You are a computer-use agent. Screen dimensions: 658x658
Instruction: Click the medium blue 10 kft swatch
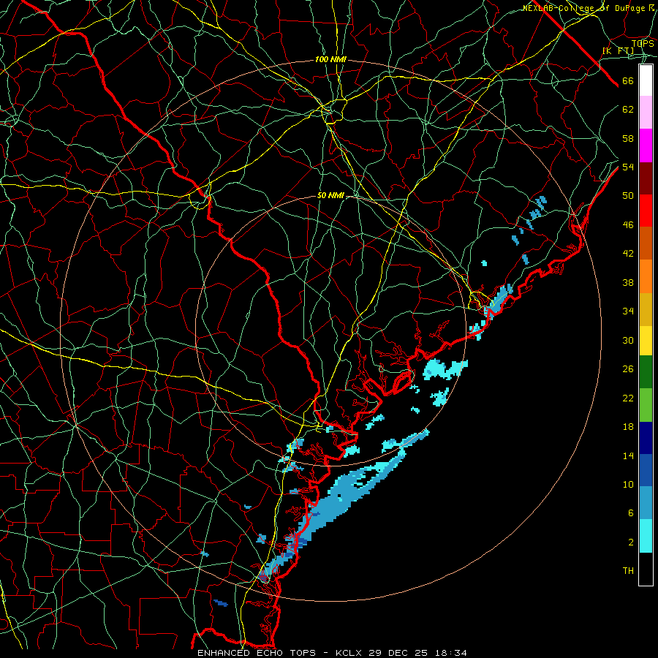[x=646, y=470]
